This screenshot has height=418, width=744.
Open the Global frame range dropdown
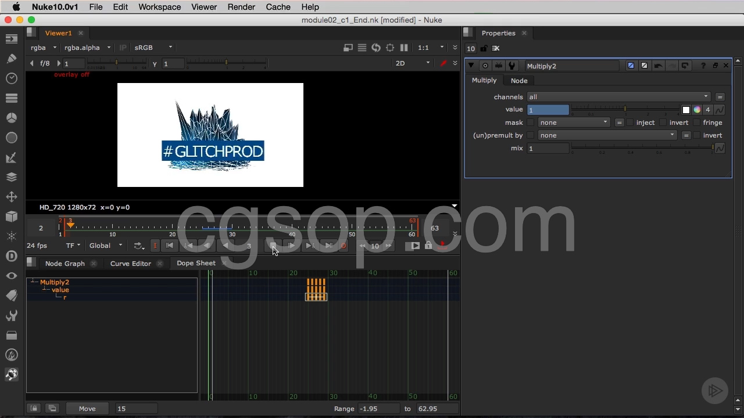(106, 246)
